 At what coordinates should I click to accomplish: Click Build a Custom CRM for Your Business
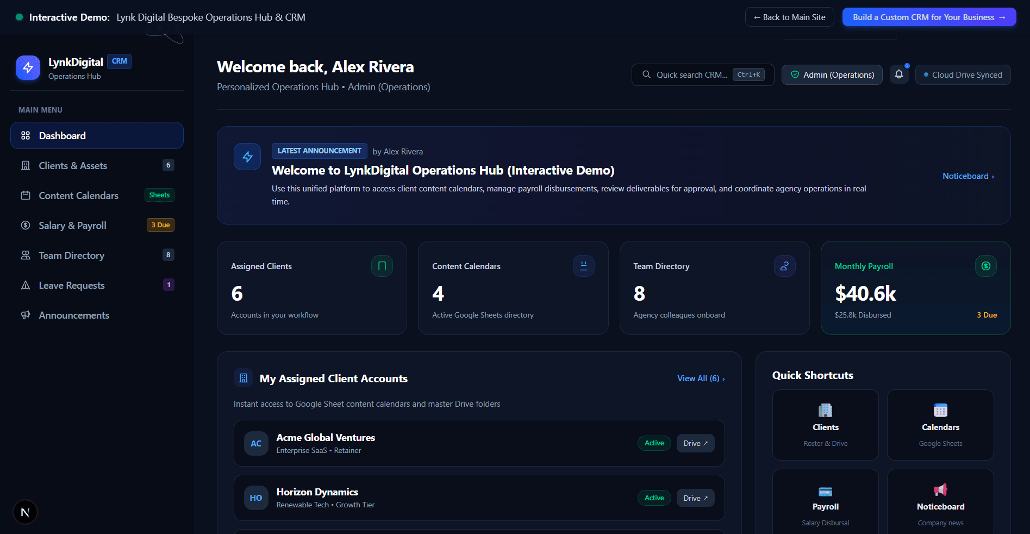tap(929, 17)
